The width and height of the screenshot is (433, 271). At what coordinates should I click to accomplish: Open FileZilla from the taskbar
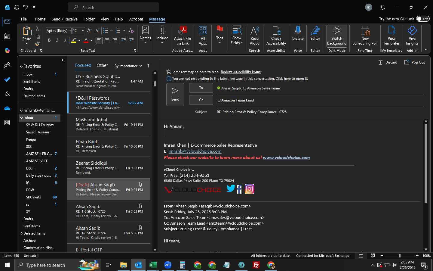(256, 265)
